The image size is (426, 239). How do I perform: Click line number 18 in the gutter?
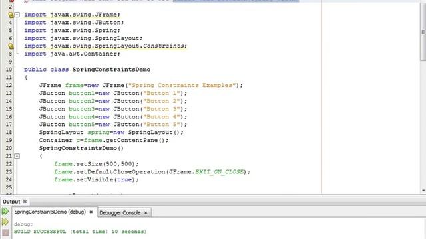pyautogui.click(x=9, y=133)
